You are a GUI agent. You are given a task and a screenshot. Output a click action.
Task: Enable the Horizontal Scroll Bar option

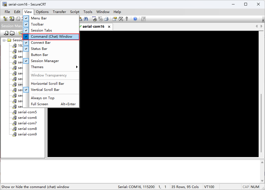click(x=51, y=84)
